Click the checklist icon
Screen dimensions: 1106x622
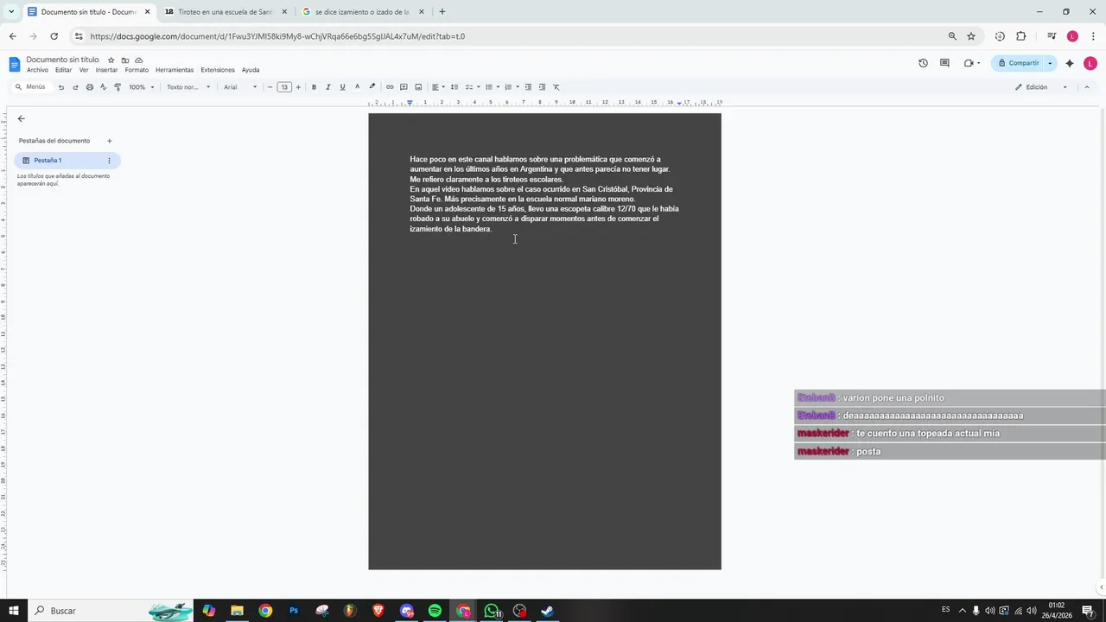pos(469,87)
